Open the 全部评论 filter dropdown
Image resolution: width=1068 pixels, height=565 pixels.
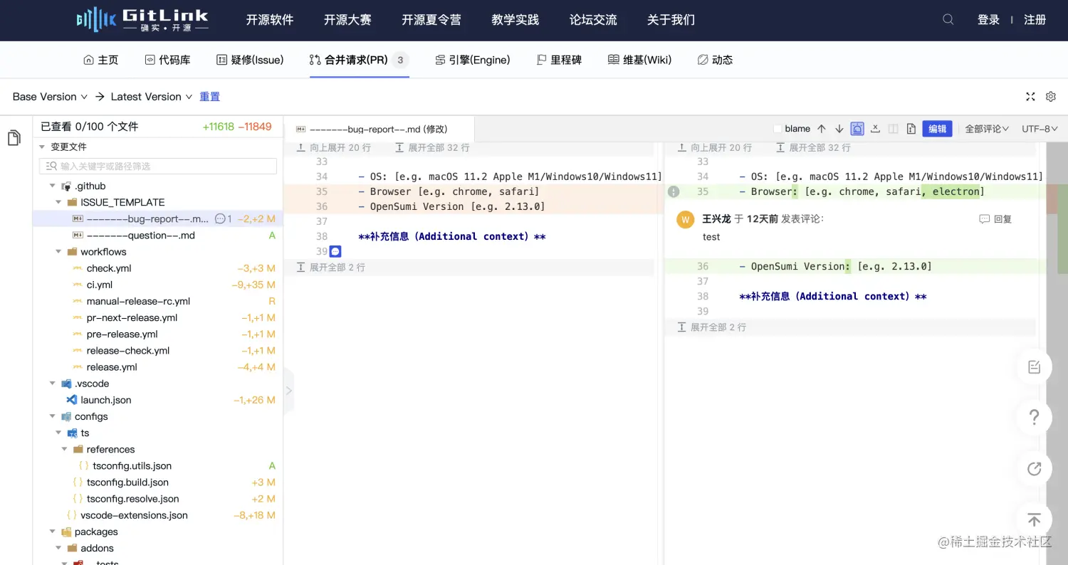987,129
